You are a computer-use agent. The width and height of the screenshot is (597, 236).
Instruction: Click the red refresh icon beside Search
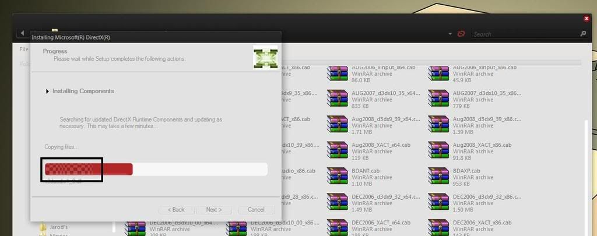coord(461,34)
